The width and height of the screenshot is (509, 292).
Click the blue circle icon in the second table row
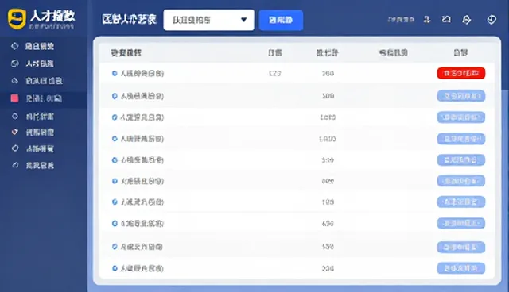point(115,96)
